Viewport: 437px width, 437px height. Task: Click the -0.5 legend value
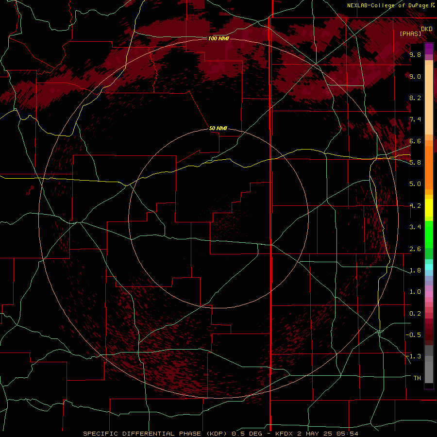(x=413, y=335)
